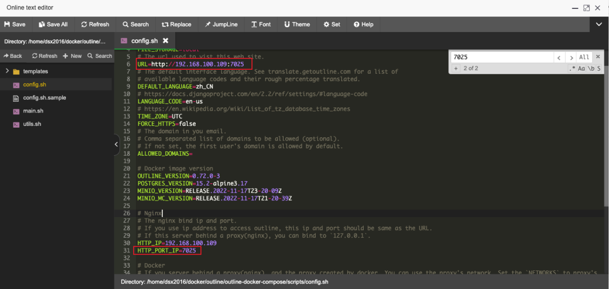The height and width of the screenshot is (289, 609).
Task: Click the templates folder icon
Action: 16,71
